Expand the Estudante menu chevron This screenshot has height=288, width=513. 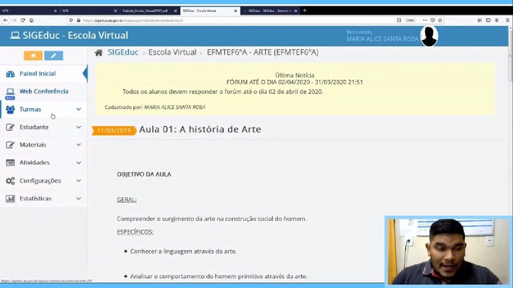79,127
